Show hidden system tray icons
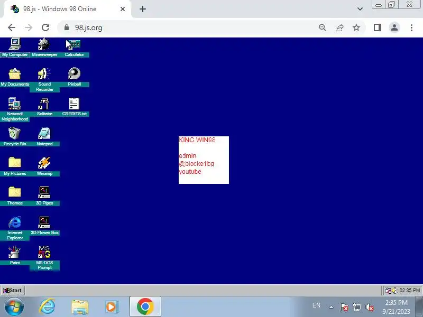Screen dimensions: 423x317 [x=332, y=307]
